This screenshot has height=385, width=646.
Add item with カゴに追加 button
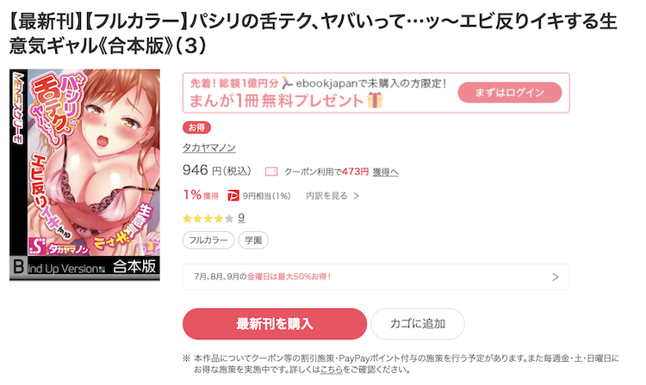(x=418, y=324)
